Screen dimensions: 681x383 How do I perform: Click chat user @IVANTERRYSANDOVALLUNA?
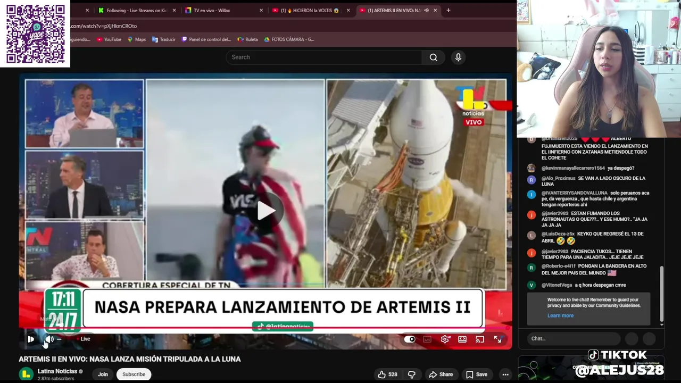coord(575,193)
